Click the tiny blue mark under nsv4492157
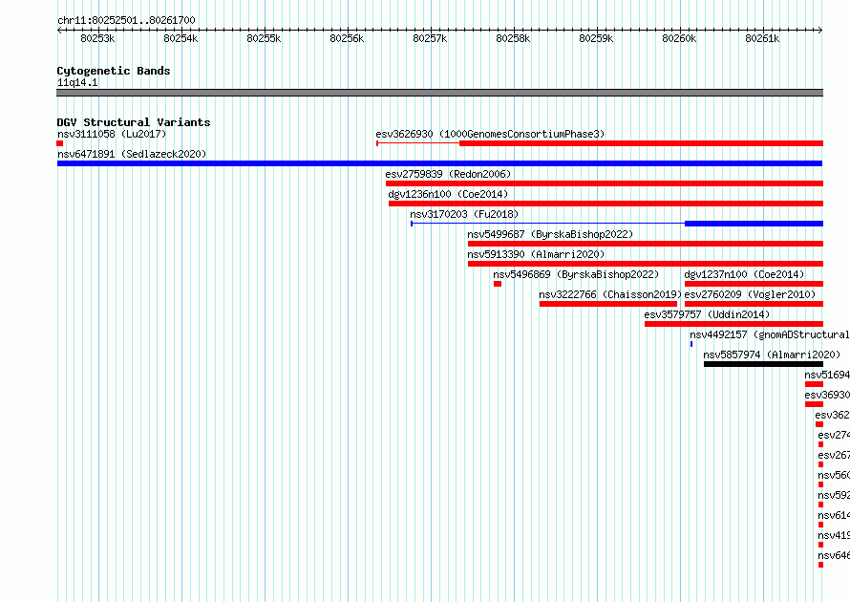The image size is (850, 602). point(691,344)
